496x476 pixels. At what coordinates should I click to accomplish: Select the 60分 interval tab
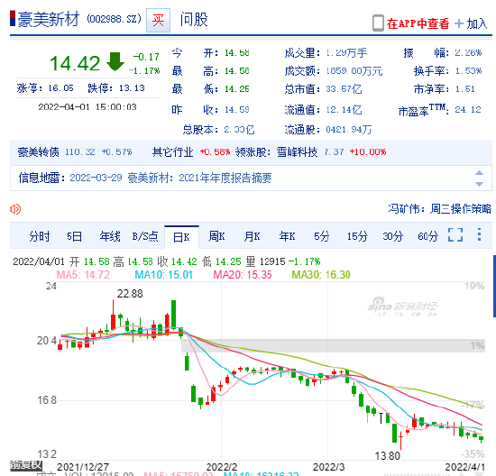click(428, 236)
